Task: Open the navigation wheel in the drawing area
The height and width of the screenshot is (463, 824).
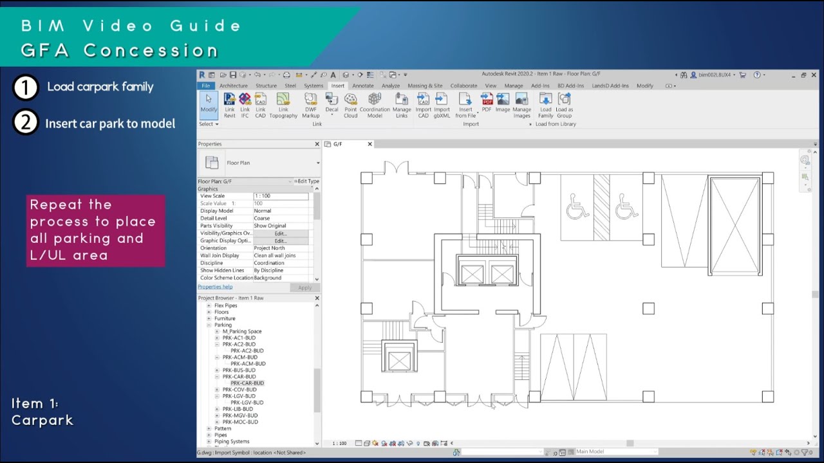Action: (x=805, y=160)
